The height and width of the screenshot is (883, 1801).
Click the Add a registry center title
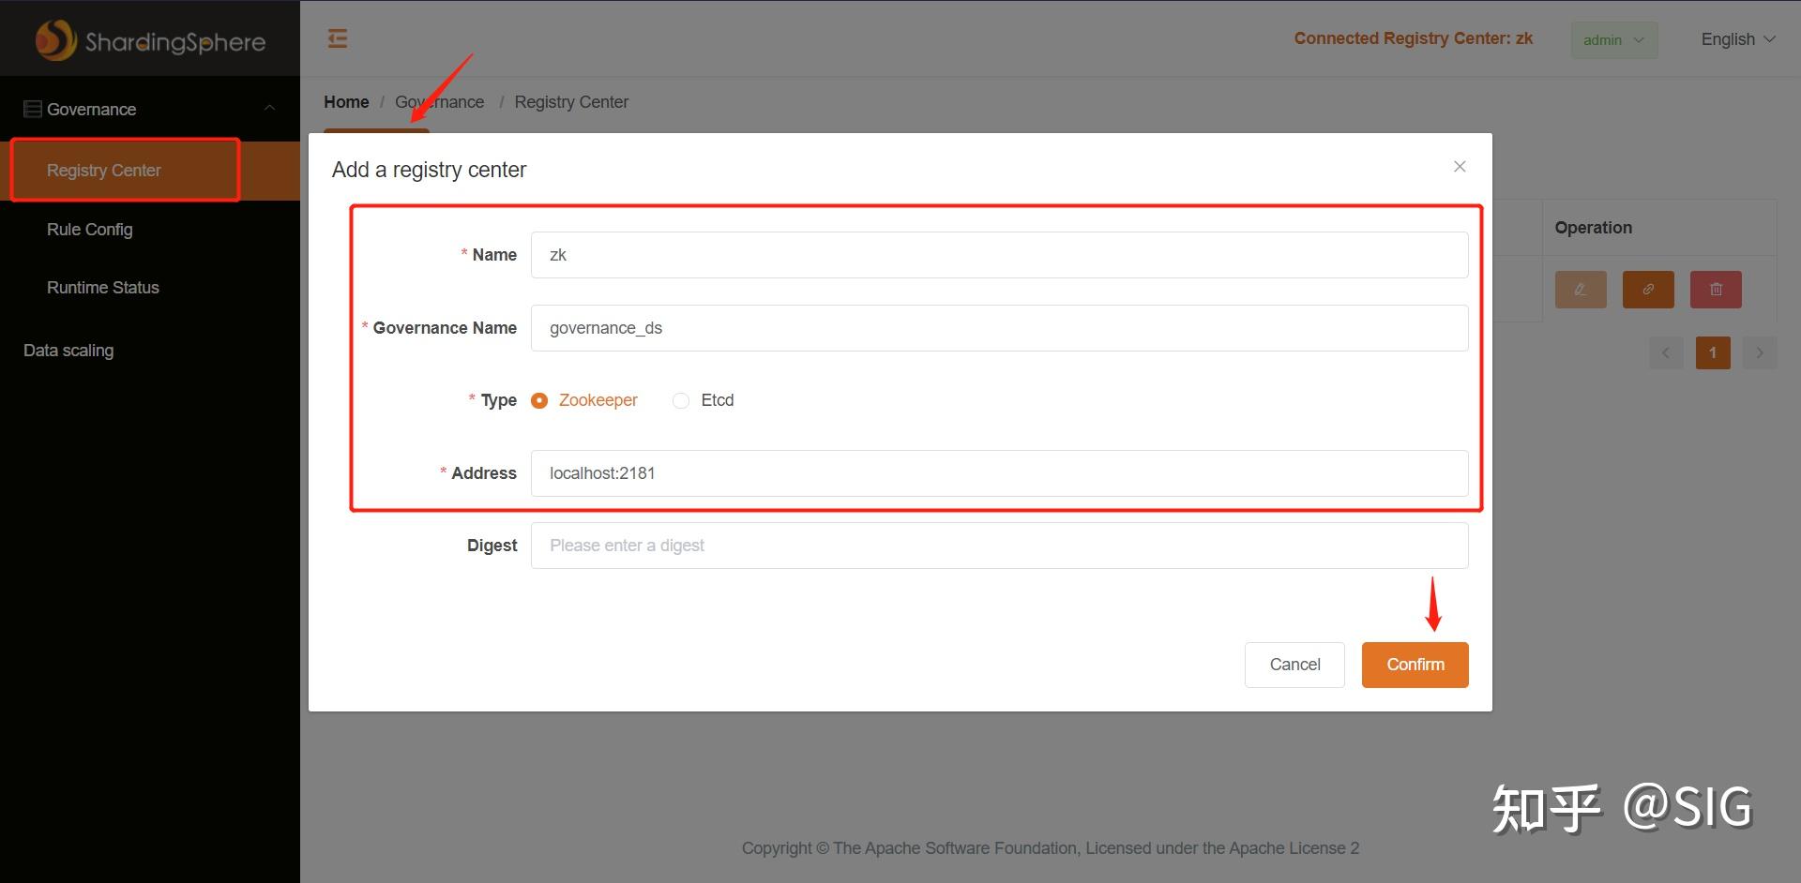(x=429, y=170)
